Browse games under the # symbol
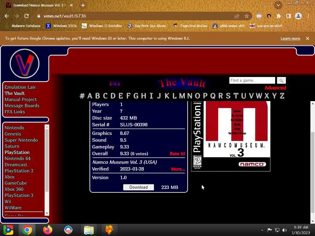Screen dimensions: 315x236 point(82,96)
